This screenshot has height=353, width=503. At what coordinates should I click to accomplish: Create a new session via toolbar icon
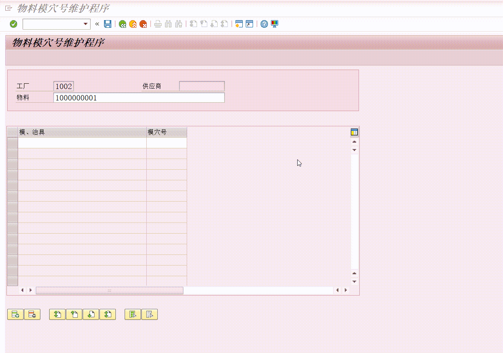239,24
